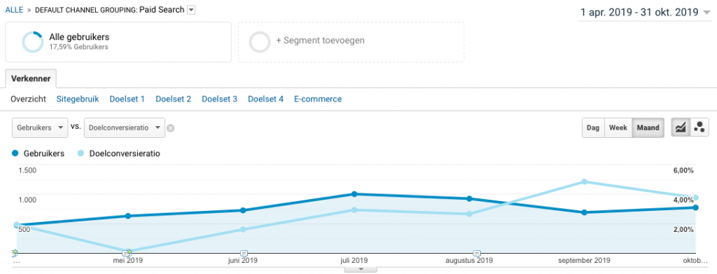Click the Gebruikers legend color dot
The height and width of the screenshot is (274, 717).
[x=15, y=153]
